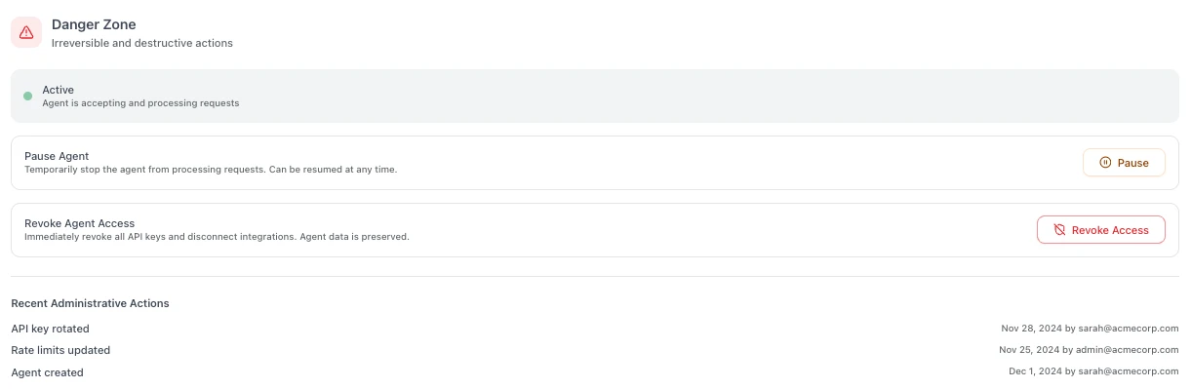Click "Agent is accepting and processing requests" text
Viewport: 1191px width, 389px height.
click(140, 102)
